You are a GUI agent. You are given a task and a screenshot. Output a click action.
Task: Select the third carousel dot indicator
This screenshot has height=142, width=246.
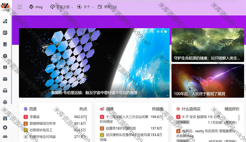coord(165,32)
